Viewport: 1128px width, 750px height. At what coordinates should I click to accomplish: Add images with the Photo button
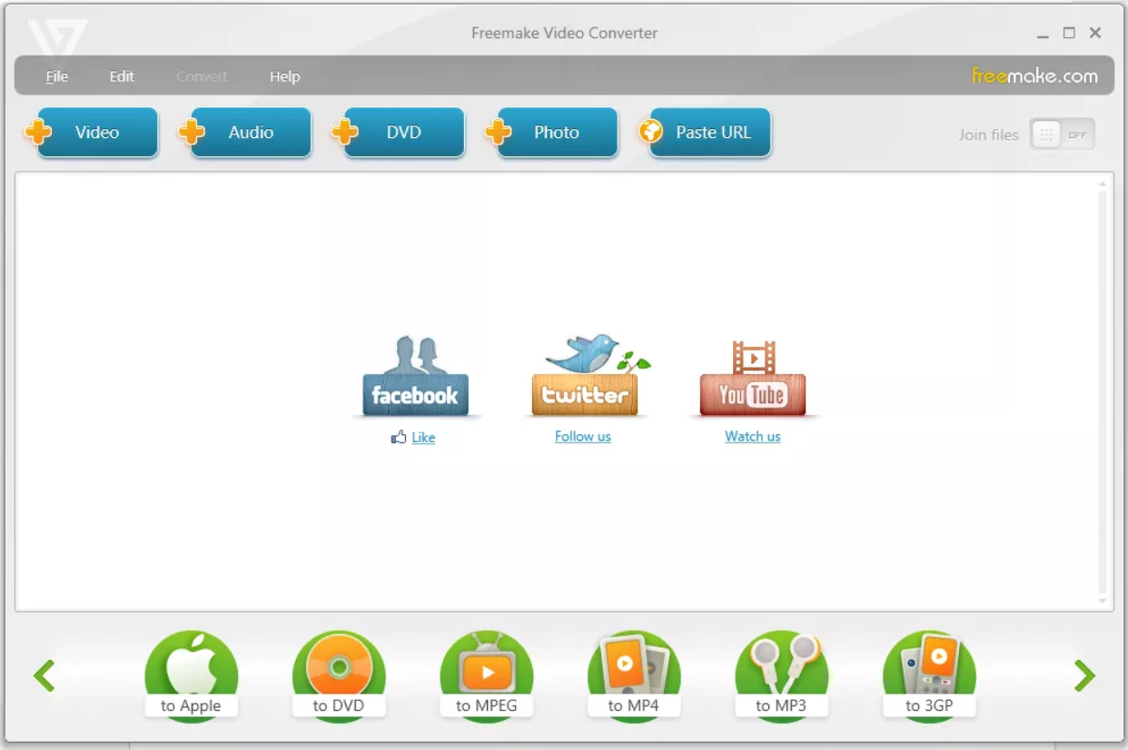pyautogui.click(x=551, y=133)
